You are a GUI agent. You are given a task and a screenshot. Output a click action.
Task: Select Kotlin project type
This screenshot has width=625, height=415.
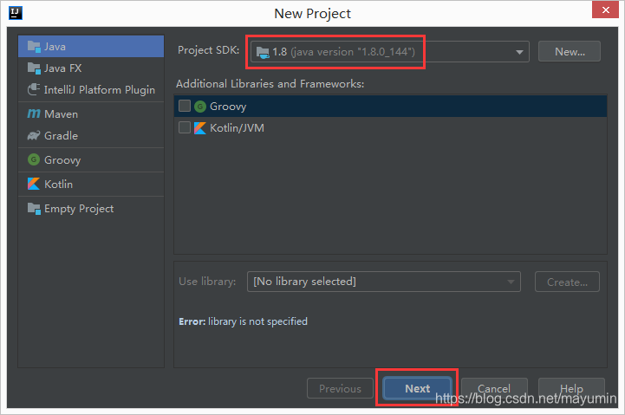pos(91,184)
